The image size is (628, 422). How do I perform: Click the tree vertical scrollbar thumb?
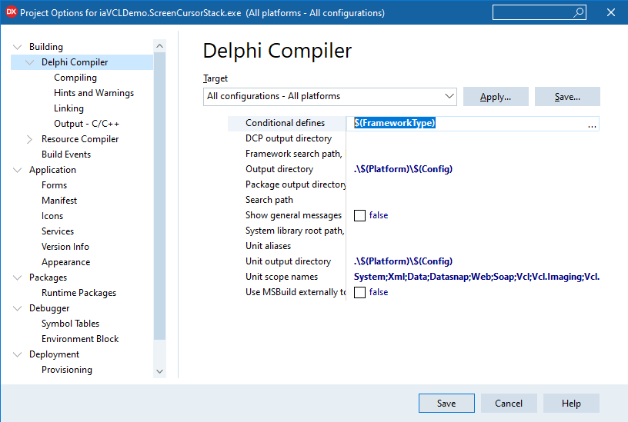(x=160, y=196)
